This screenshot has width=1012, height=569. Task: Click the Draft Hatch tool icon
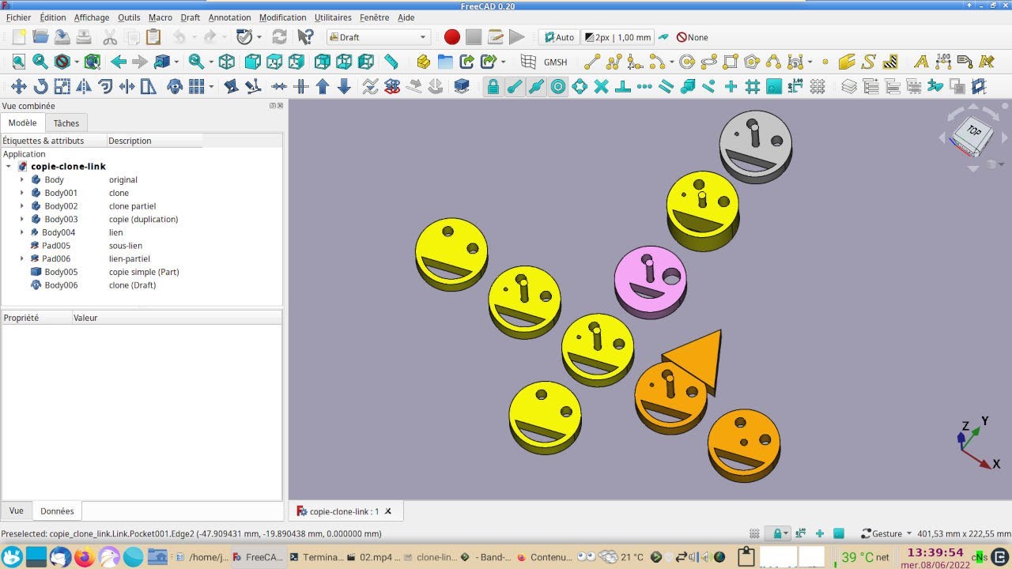[x=890, y=62]
